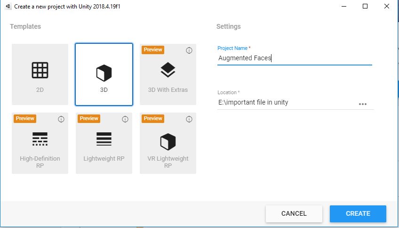
Task: Select the 2D template grid icon
Action: tap(40, 70)
